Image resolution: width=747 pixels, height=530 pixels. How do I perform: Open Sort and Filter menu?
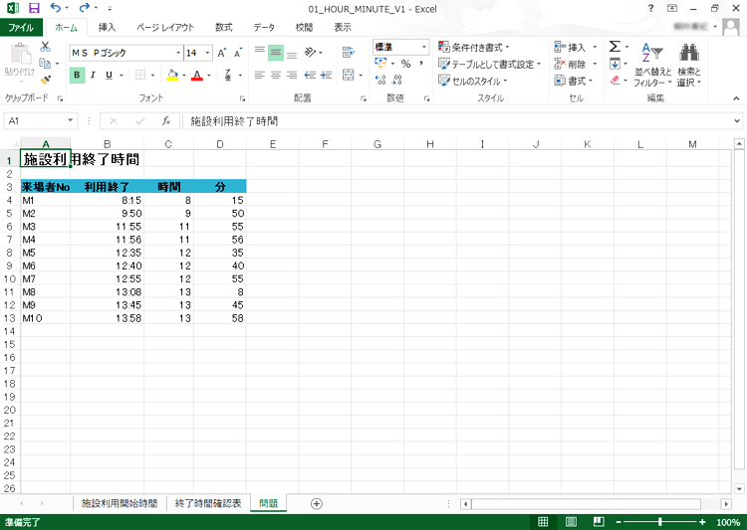point(652,65)
